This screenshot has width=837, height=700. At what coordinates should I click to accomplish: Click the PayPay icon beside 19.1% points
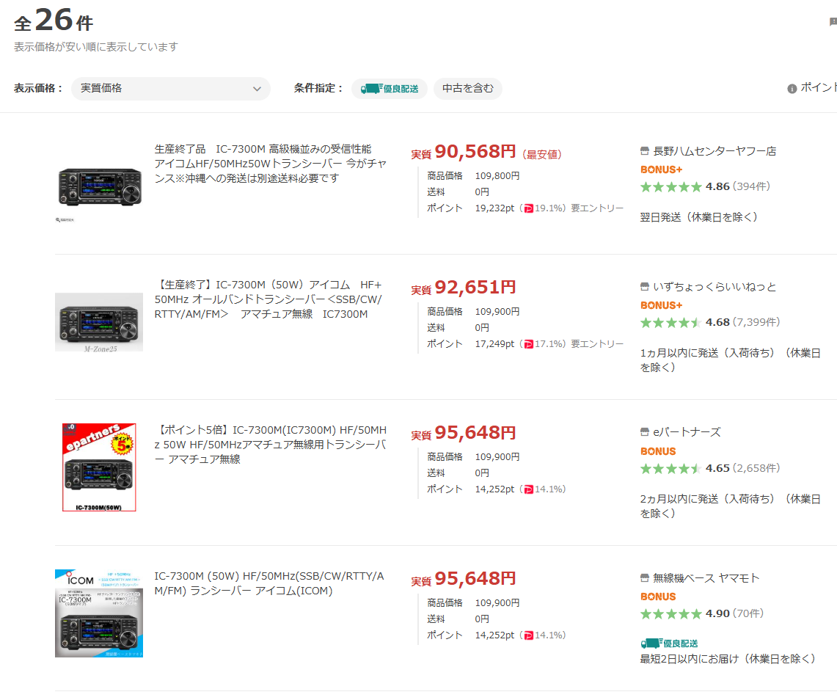tap(528, 208)
